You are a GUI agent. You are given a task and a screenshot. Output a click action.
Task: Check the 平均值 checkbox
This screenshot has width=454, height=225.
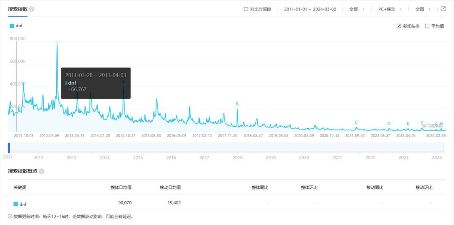click(x=427, y=26)
